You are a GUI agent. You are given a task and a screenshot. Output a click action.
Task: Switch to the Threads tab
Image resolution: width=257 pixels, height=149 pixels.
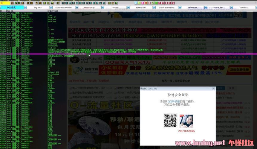tap(115, 7)
